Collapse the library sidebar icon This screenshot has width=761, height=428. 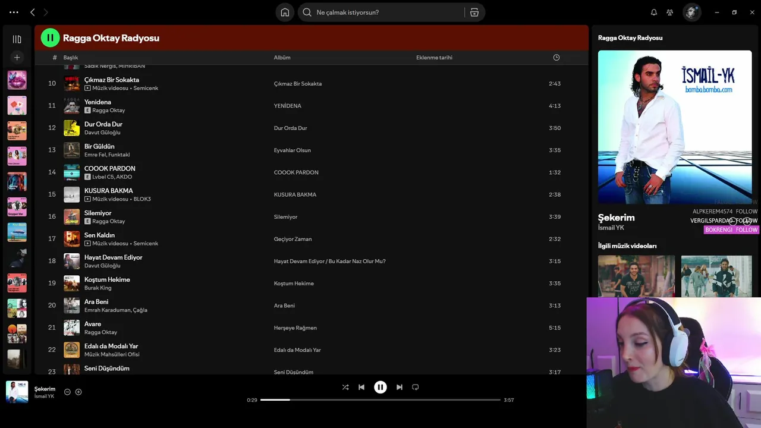[x=17, y=39]
